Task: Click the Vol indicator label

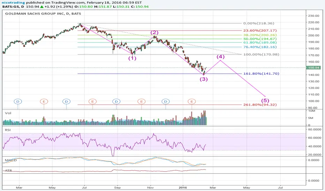Action: coord(8,113)
